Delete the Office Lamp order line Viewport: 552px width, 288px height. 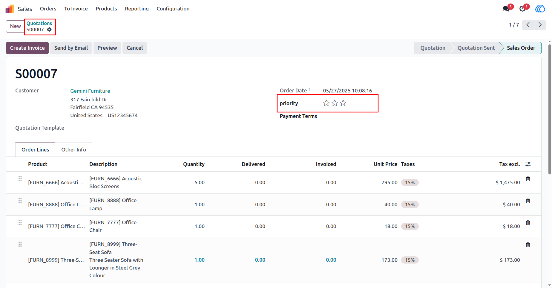528,201
